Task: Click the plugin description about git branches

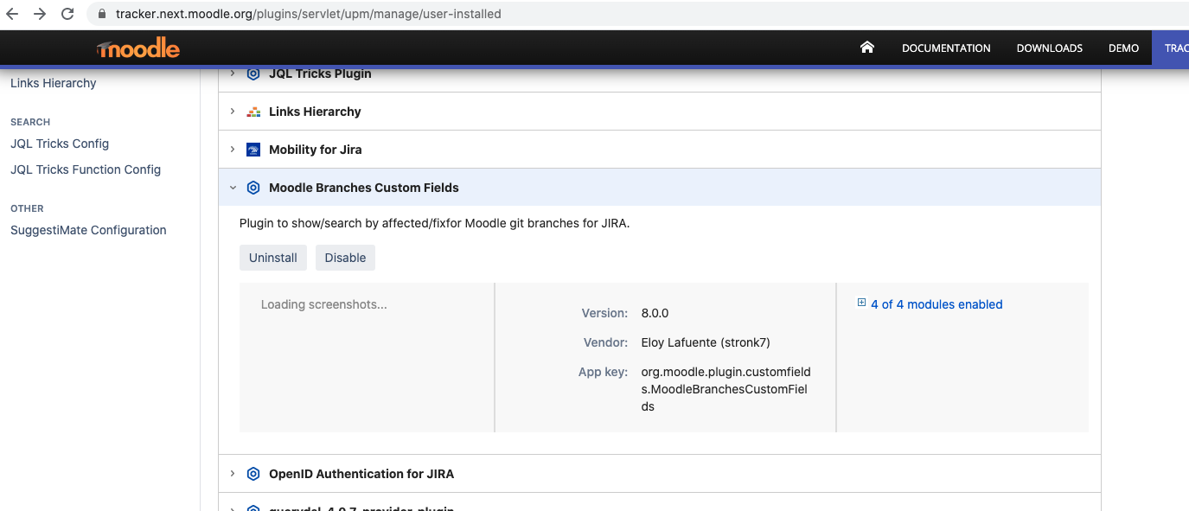Action: (x=435, y=223)
